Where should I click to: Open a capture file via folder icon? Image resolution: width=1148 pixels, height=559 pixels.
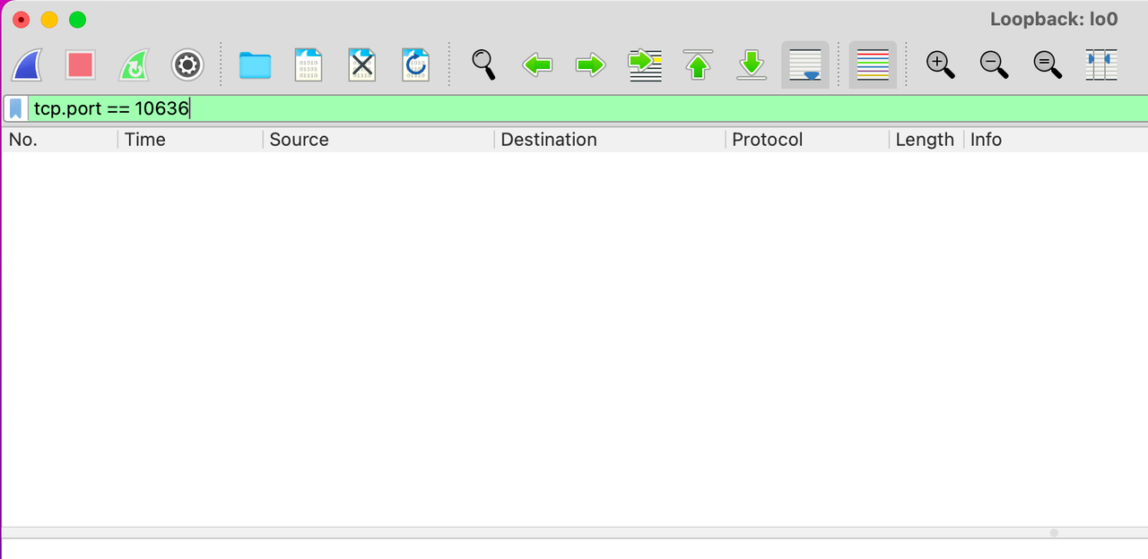255,64
